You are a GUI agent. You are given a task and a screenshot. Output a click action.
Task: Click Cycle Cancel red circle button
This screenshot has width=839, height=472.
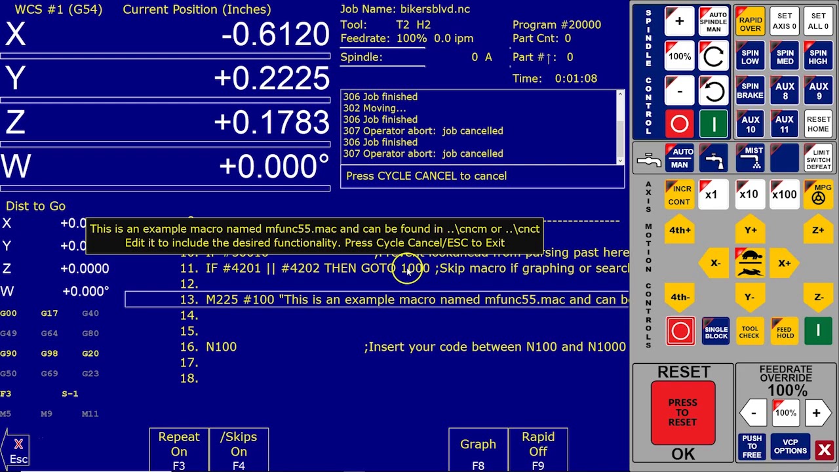click(680, 331)
